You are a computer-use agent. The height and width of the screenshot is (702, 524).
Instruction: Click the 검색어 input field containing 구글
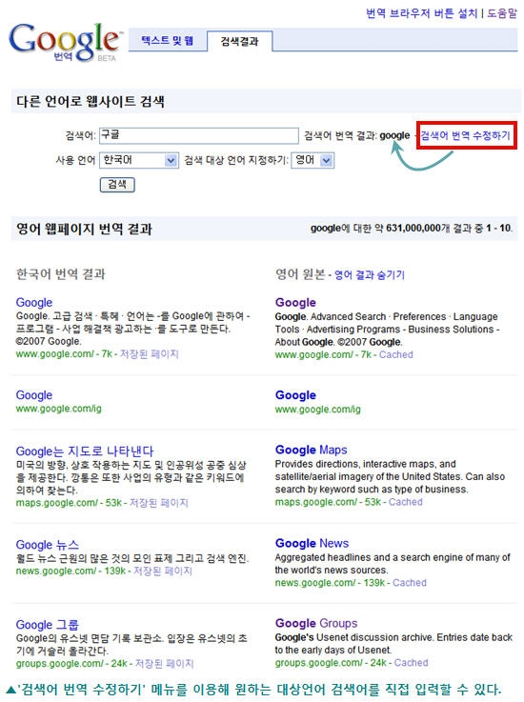[x=199, y=135]
